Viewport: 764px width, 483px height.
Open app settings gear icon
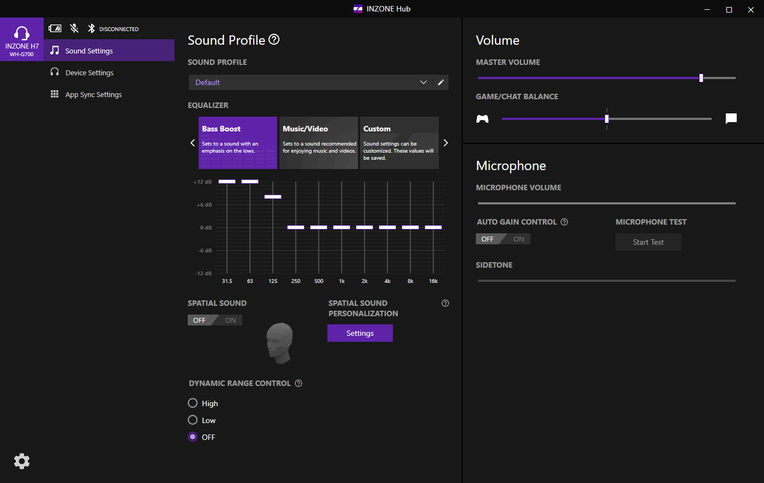point(22,461)
